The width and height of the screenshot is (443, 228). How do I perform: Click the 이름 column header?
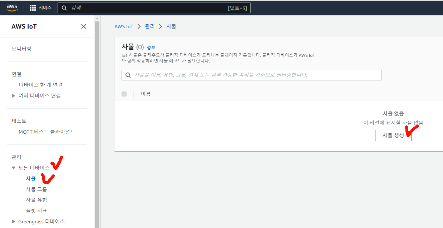[146, 94]
